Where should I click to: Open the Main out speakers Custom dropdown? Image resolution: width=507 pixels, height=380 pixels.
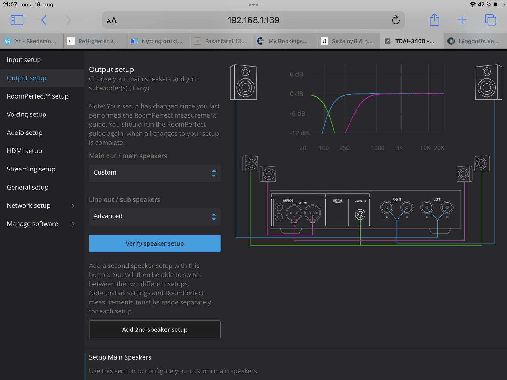(x=155, y=173)
